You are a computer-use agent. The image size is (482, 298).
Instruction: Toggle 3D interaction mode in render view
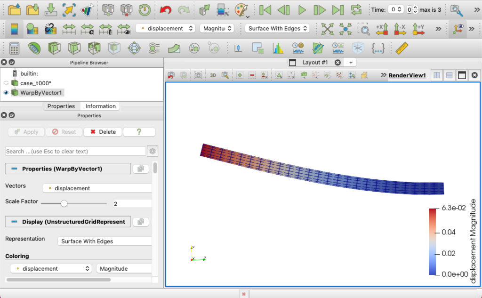coord(213,75)
